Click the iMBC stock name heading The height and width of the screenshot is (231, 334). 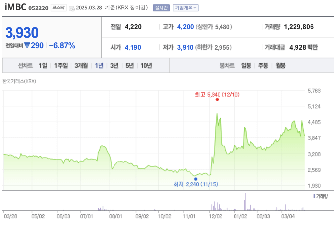tap(16, 8)
